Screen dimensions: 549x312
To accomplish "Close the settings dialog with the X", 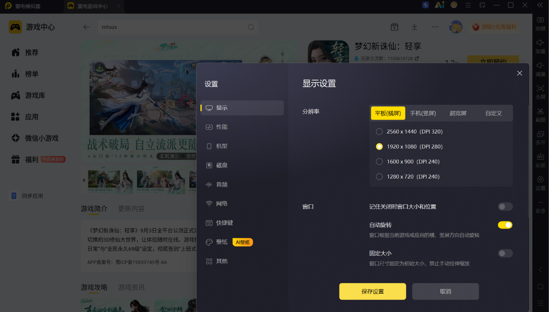I will [519, 73].
